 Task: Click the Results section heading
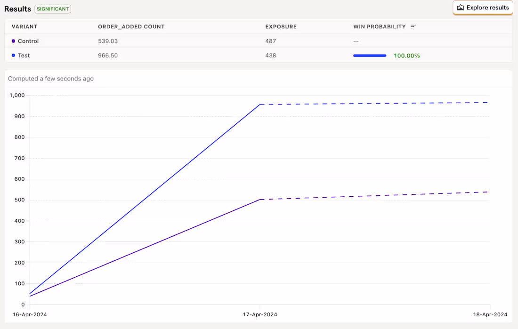click(x=17, y=9)
